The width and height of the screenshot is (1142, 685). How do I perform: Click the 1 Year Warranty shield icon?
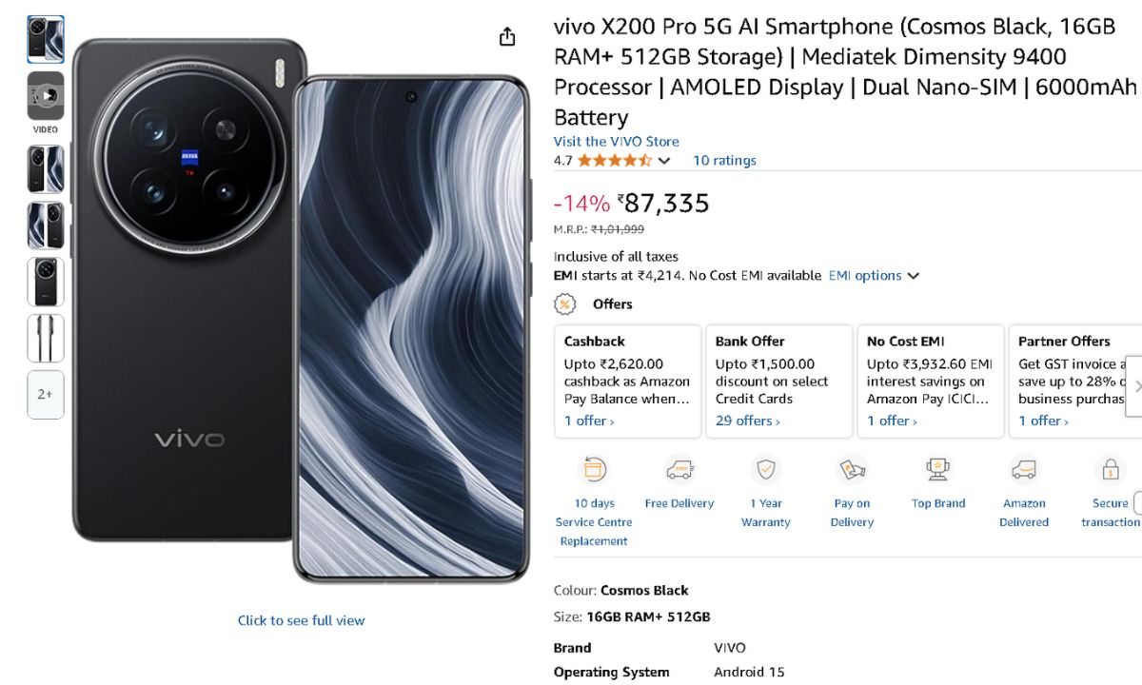765,470
